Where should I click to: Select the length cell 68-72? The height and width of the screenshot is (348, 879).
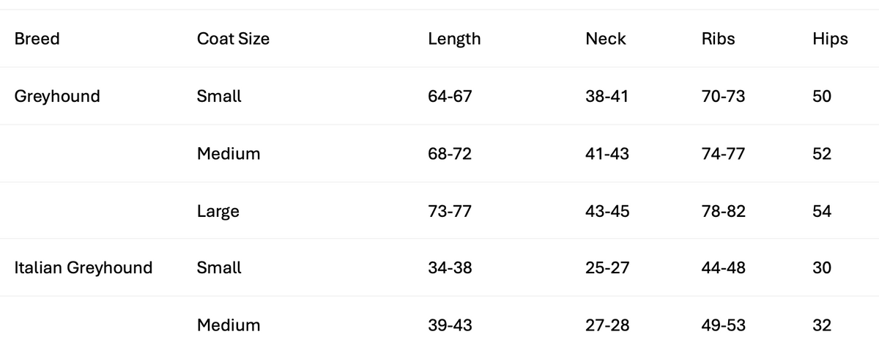point(450,154)
